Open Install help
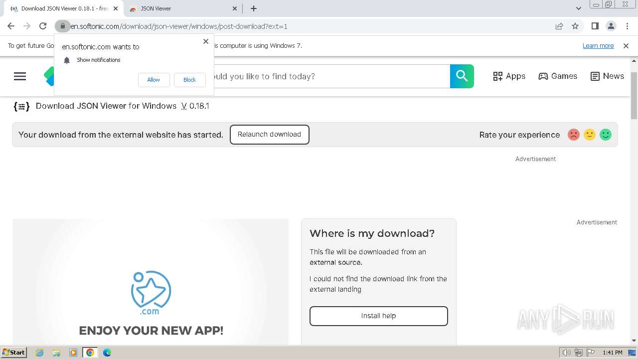The height and width of the screenshot is (359, 638). (x=379, y=316)
